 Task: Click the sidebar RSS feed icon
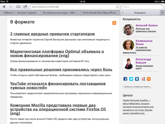[x=149, y=79]
